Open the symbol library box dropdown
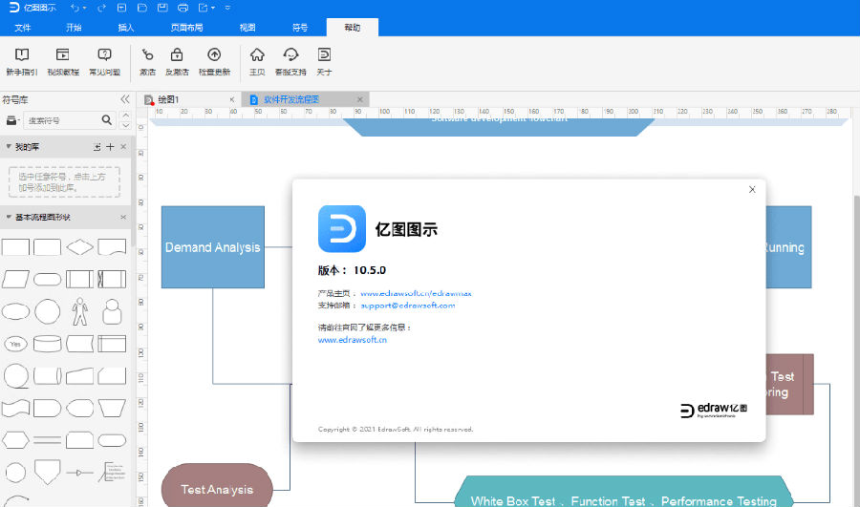Viewport: 860px width, 507px height. click(x=12, y=120)
